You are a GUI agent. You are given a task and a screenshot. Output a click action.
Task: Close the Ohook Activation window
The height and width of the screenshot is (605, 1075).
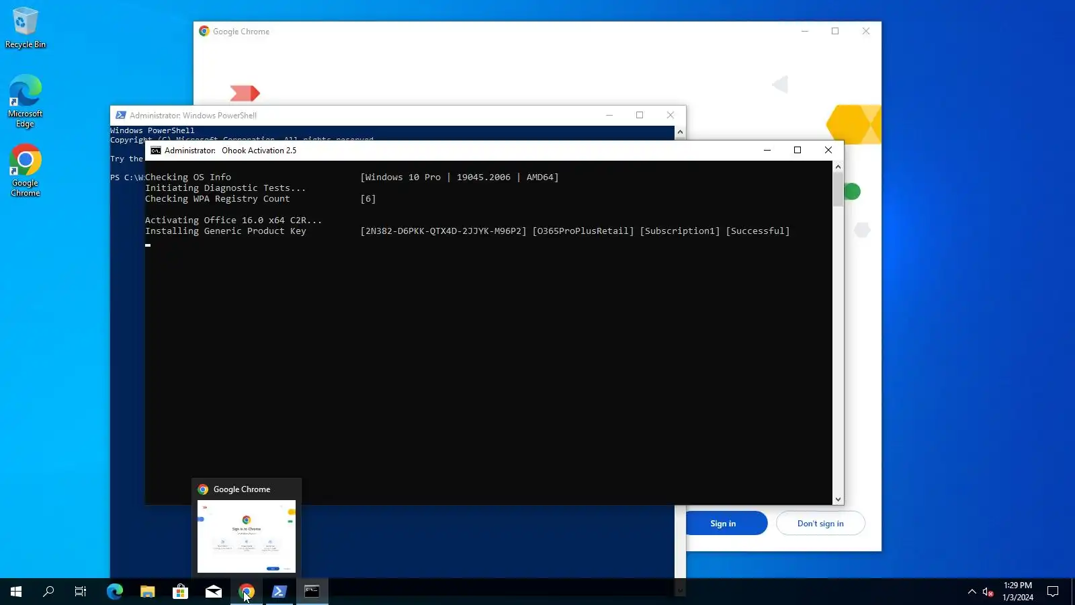tap(828, 151)
